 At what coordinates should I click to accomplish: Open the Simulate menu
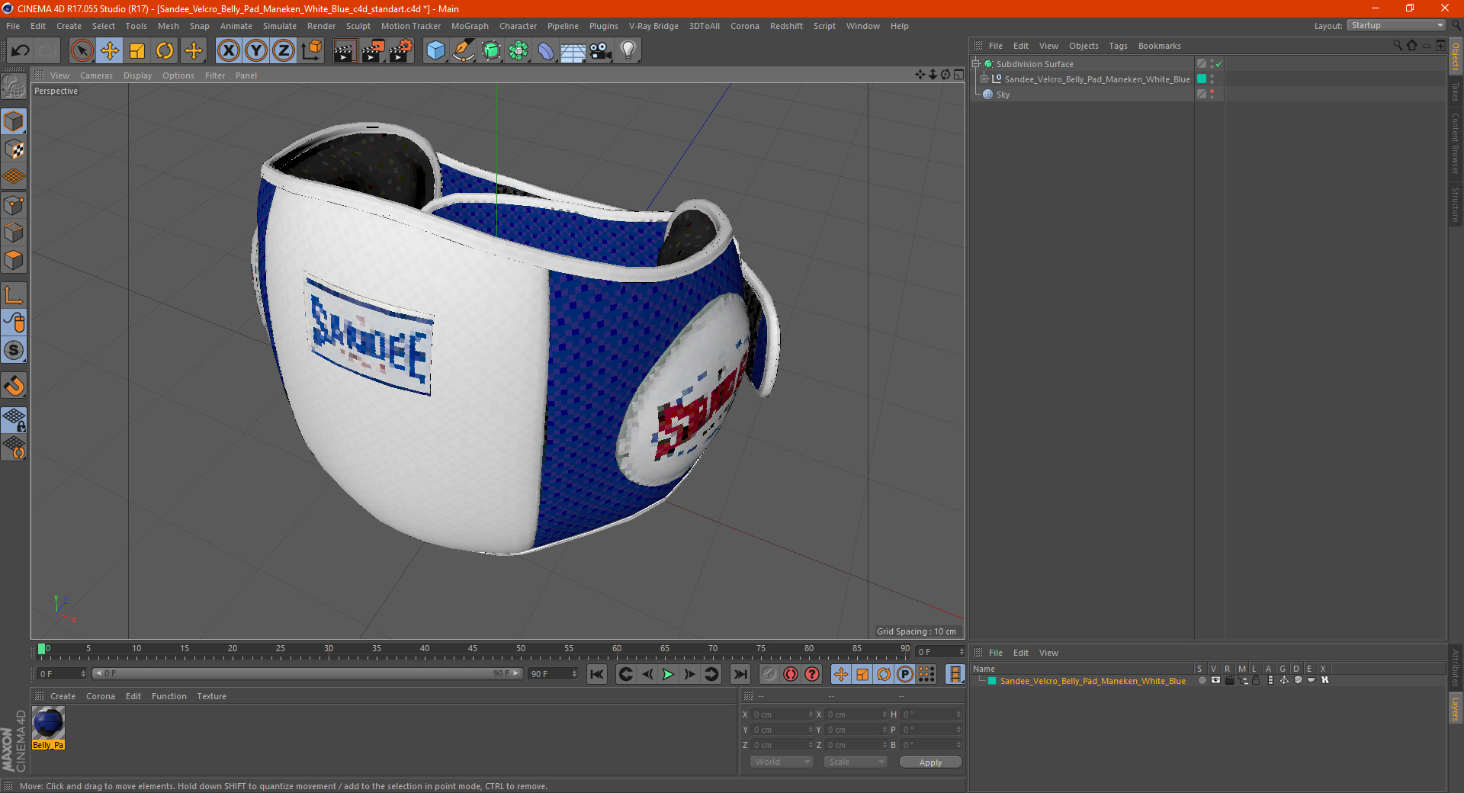(280, 26)
